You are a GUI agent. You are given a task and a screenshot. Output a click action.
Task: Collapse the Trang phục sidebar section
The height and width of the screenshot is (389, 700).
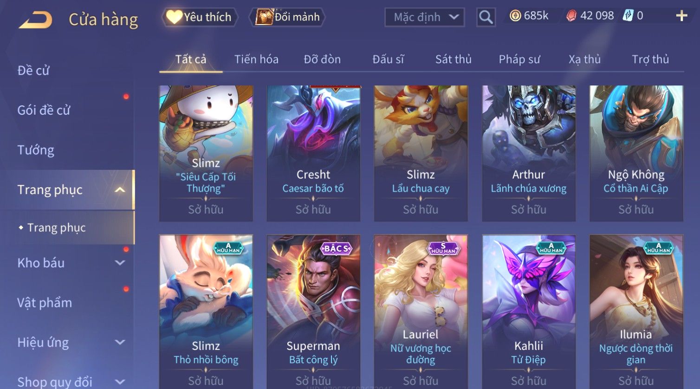(120, 190)
